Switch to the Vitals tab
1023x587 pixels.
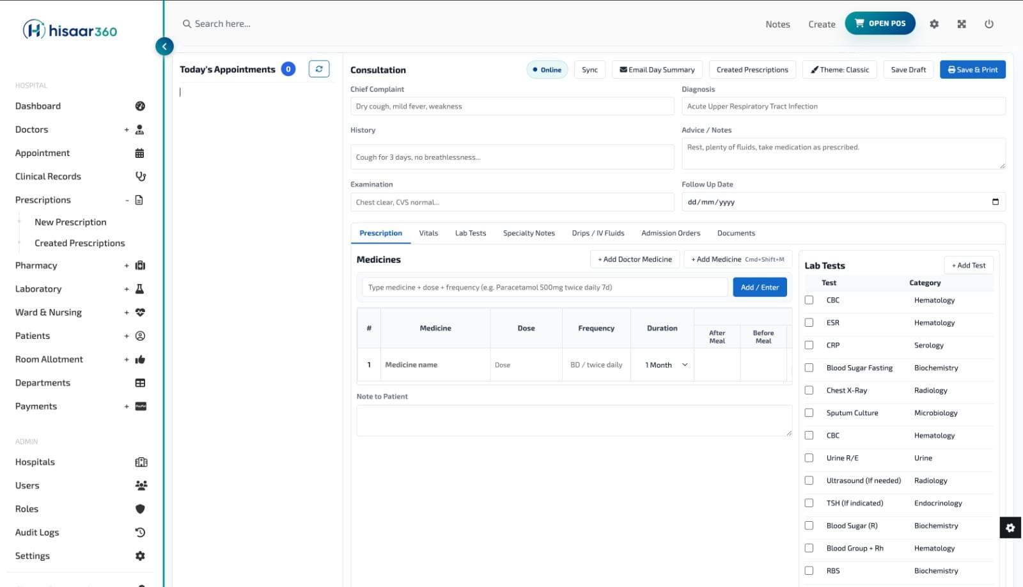coord(428,233)
